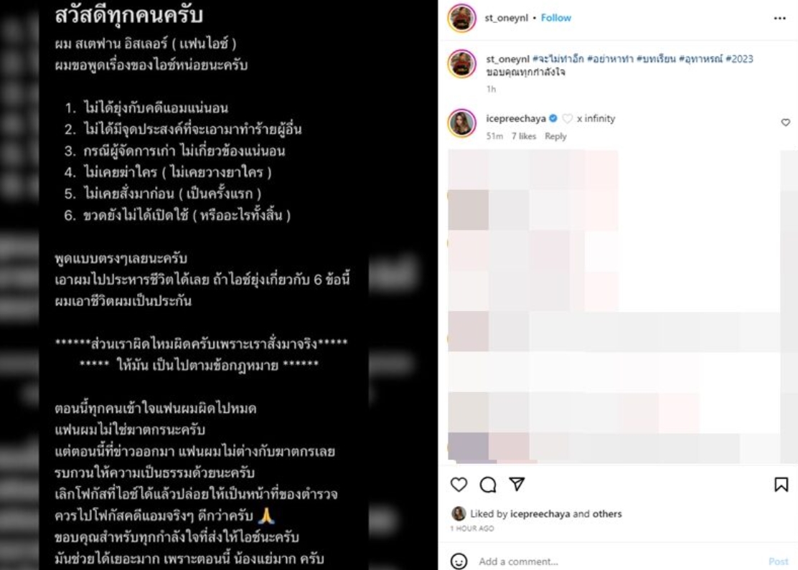Like icepreechaya's comment with small heart
This screenshot has width=798, height=570.
click(x=785, y=123)
